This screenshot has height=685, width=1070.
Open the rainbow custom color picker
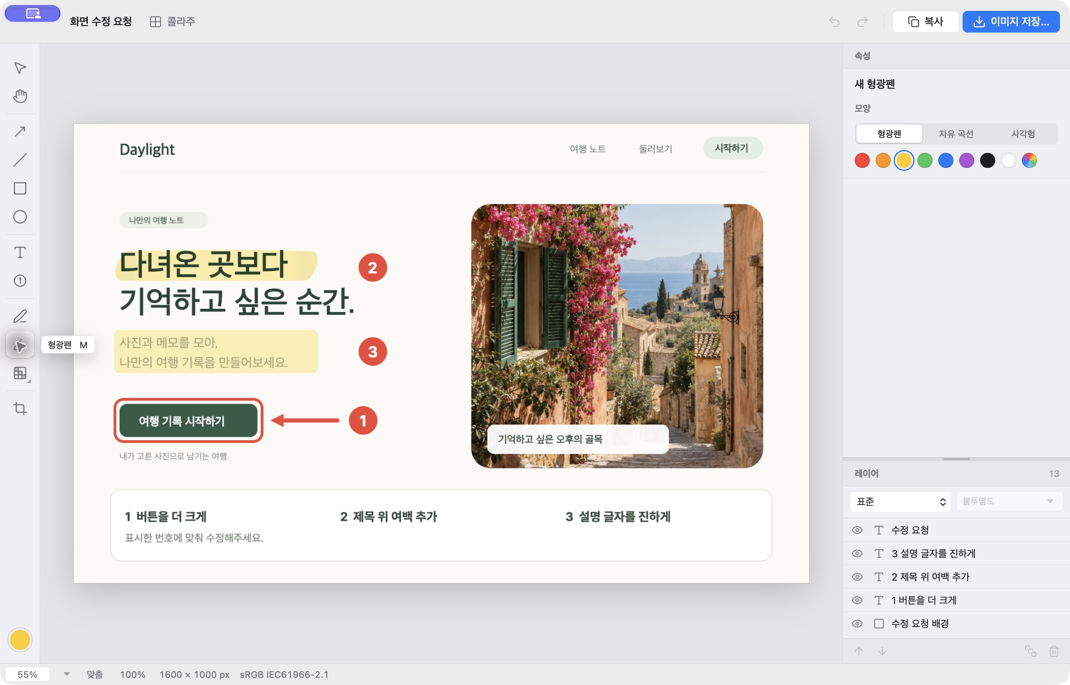coord(1029,160)
